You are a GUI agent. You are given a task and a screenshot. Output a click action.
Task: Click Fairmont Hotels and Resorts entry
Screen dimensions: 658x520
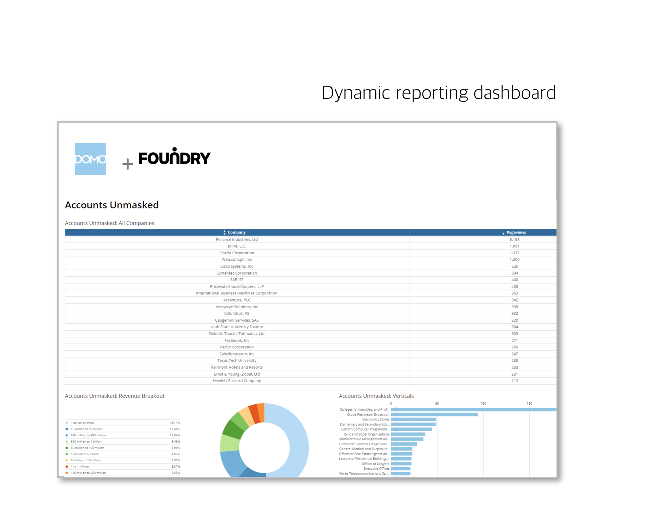click(237, 367)
